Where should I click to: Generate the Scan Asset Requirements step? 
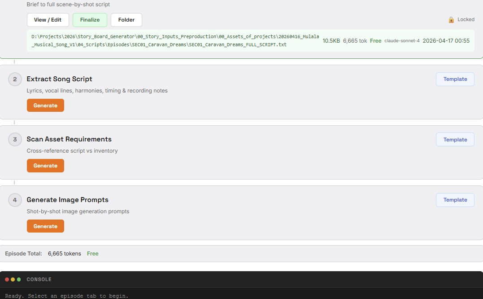[45, 166]
